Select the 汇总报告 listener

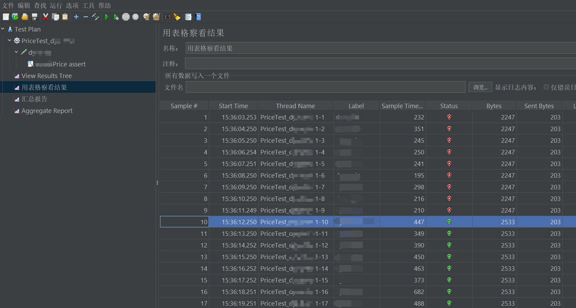(35, 99)
